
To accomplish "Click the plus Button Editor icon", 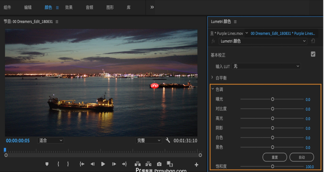I will point(196,165).
